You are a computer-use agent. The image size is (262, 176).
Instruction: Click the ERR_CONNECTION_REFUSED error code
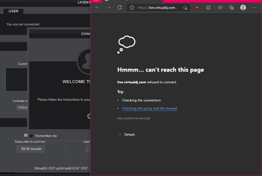click(134, 118)
